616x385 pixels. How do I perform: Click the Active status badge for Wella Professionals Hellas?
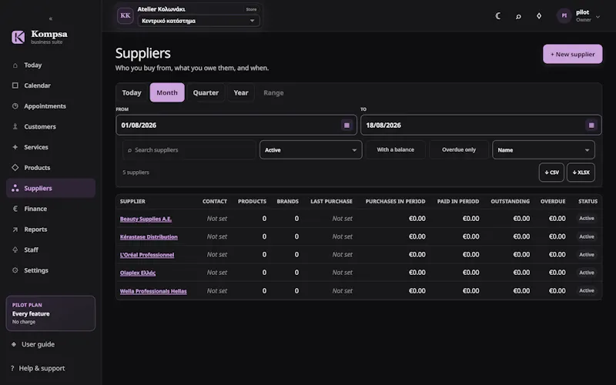tap(587, 291)
